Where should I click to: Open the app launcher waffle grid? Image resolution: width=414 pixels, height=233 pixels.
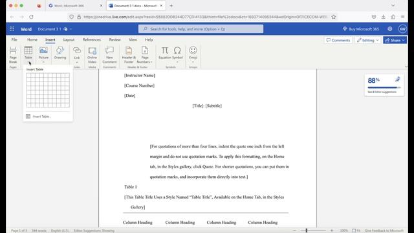[12, 28]
